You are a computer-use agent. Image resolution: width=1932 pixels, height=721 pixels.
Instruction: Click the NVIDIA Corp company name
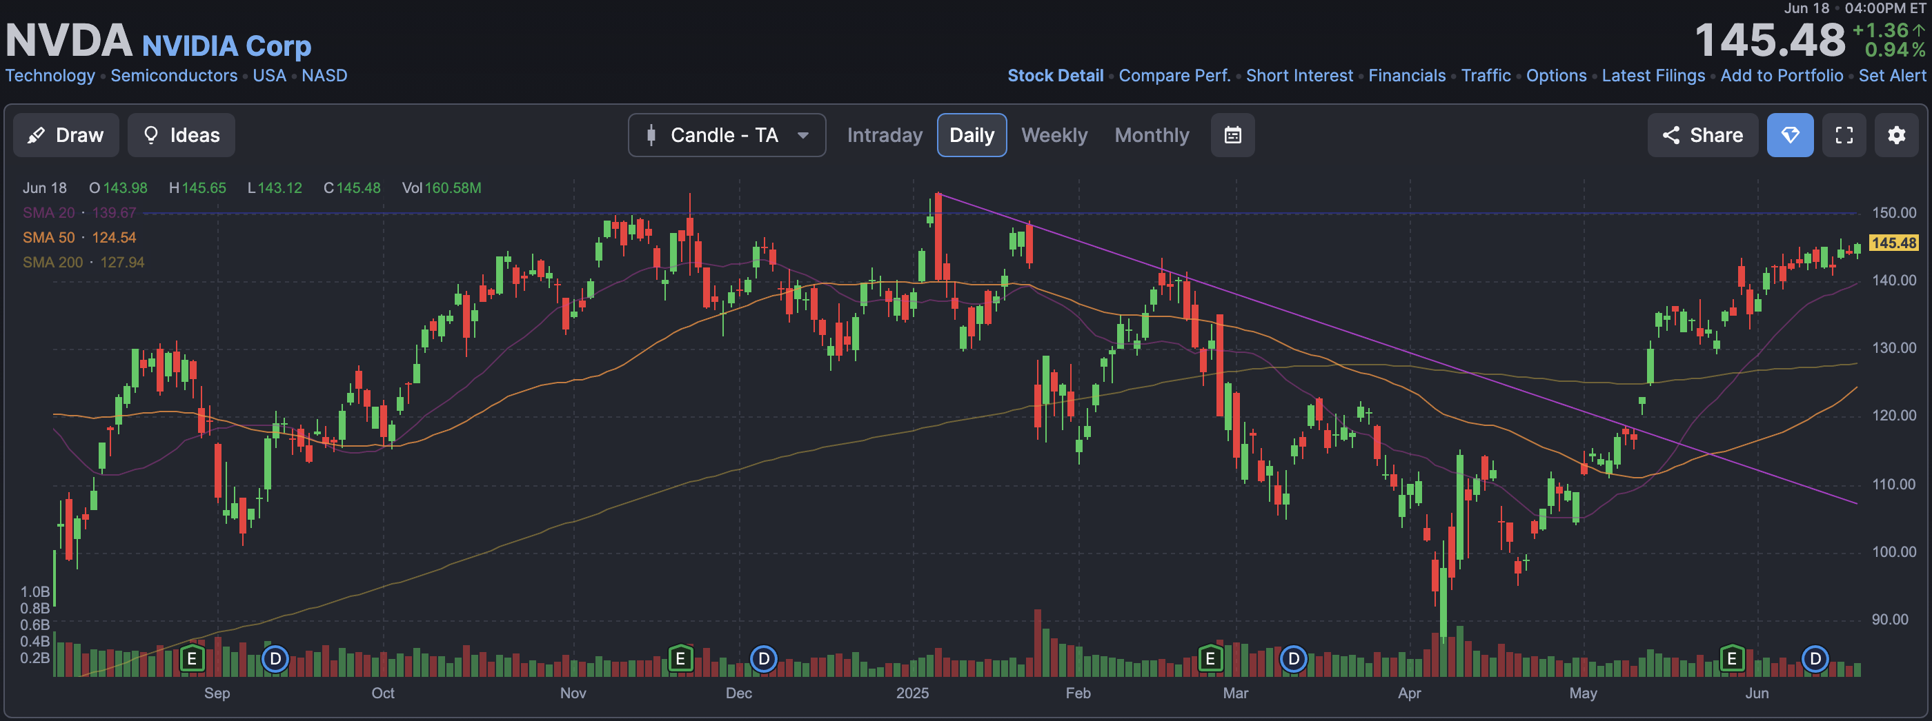[x=226, y=46]
